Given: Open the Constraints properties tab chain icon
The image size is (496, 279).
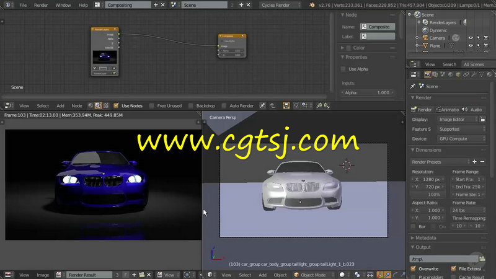Looking at the screenshot, I should 466,74.
